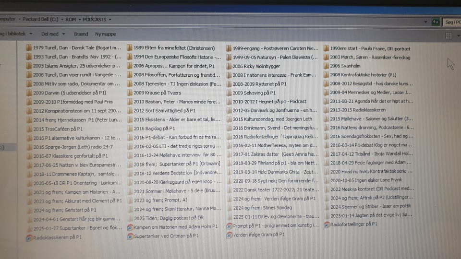This screenshot has height=259, width=461.
Task: Click folder icon of 2009 Darwin (5 udsendelser)
Action: [x=29, y=93]
